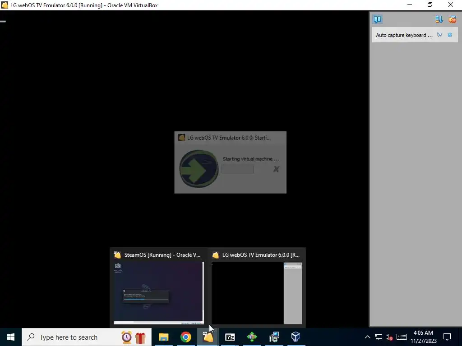The height and width of the screenshot is (346, 462).
Task: Open 7-Zip from the taskbar
Action: (x=230, y=337)
